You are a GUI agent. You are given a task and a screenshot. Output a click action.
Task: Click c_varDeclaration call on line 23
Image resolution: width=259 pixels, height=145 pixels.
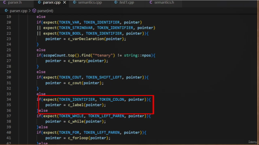point(86,39)
